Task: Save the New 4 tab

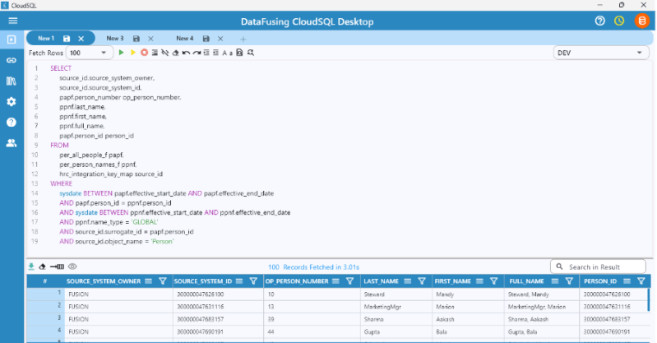Action: [x=206, y=39]
